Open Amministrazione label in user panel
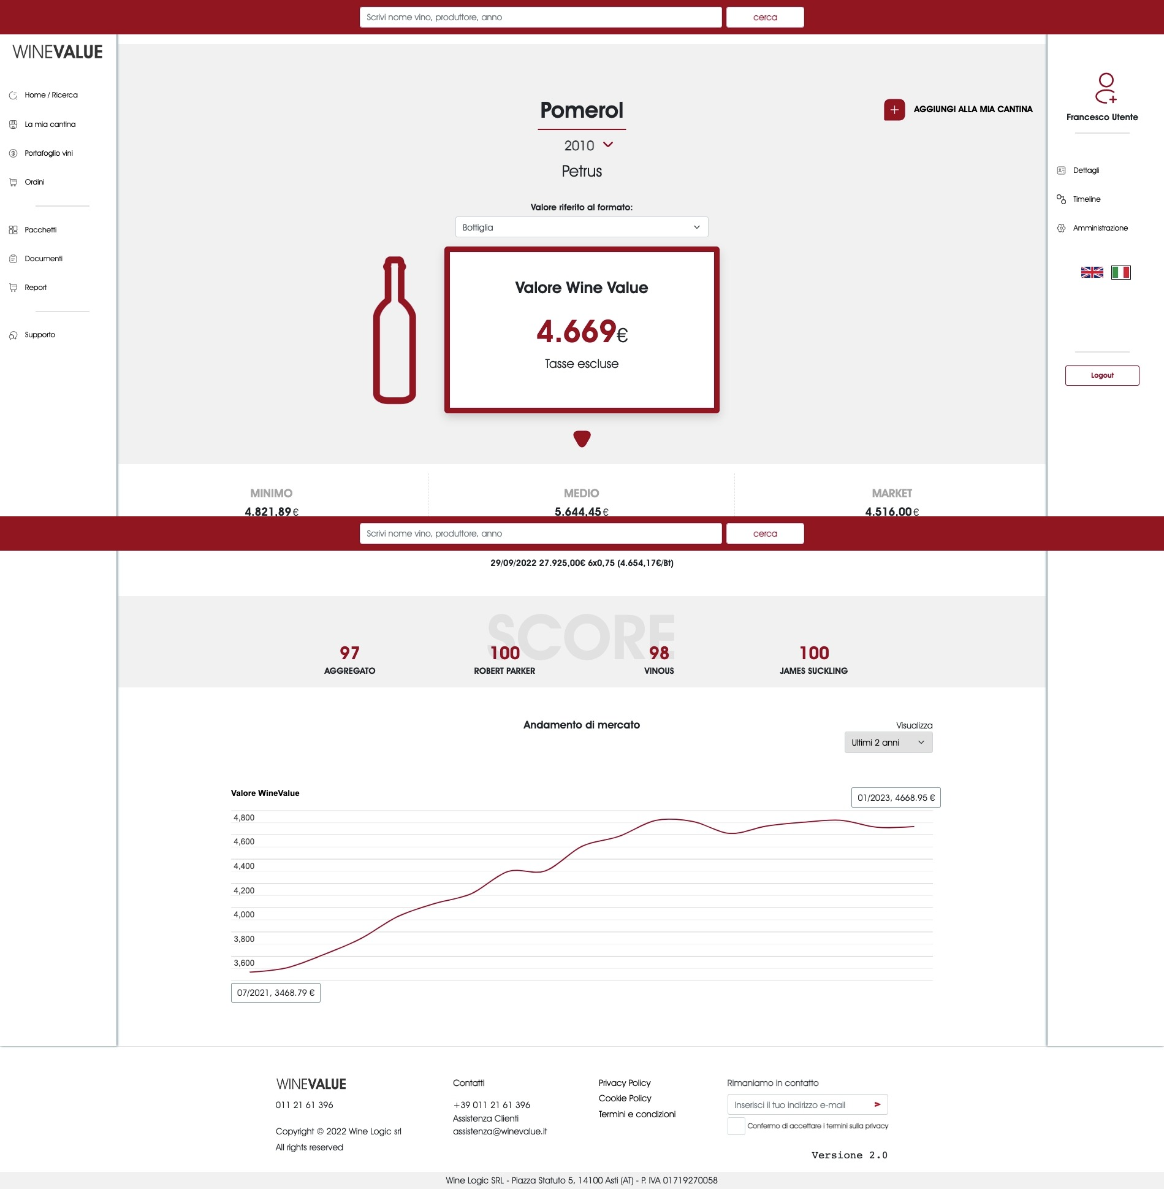The image size is (1164, 1189). 1100,228
